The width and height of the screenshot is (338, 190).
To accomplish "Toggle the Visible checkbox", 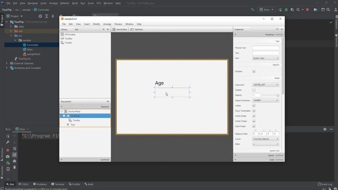I will (x=254, y=106).
